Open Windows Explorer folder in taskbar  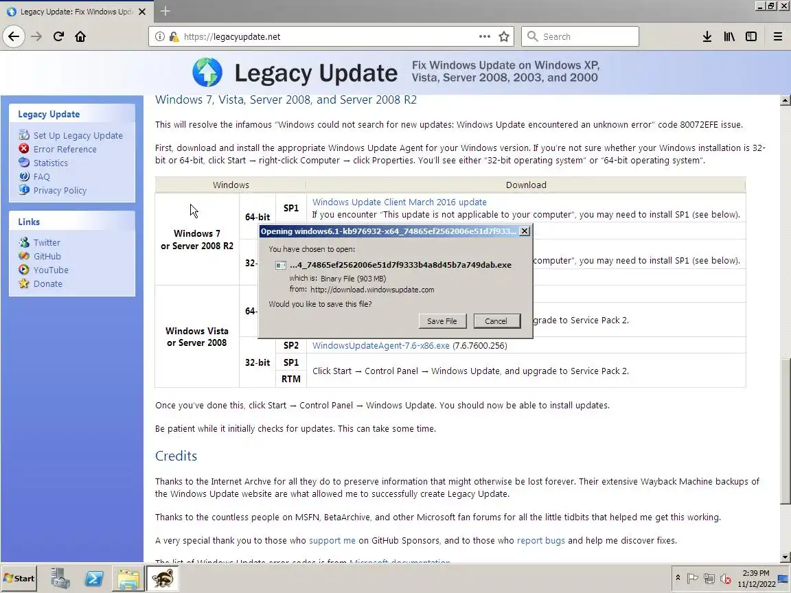(128, 579)
